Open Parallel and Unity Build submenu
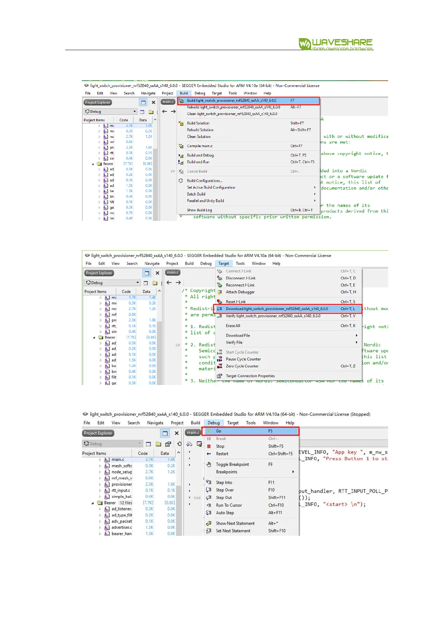Screen dimensions: 439x621 (x=248, y=201)
